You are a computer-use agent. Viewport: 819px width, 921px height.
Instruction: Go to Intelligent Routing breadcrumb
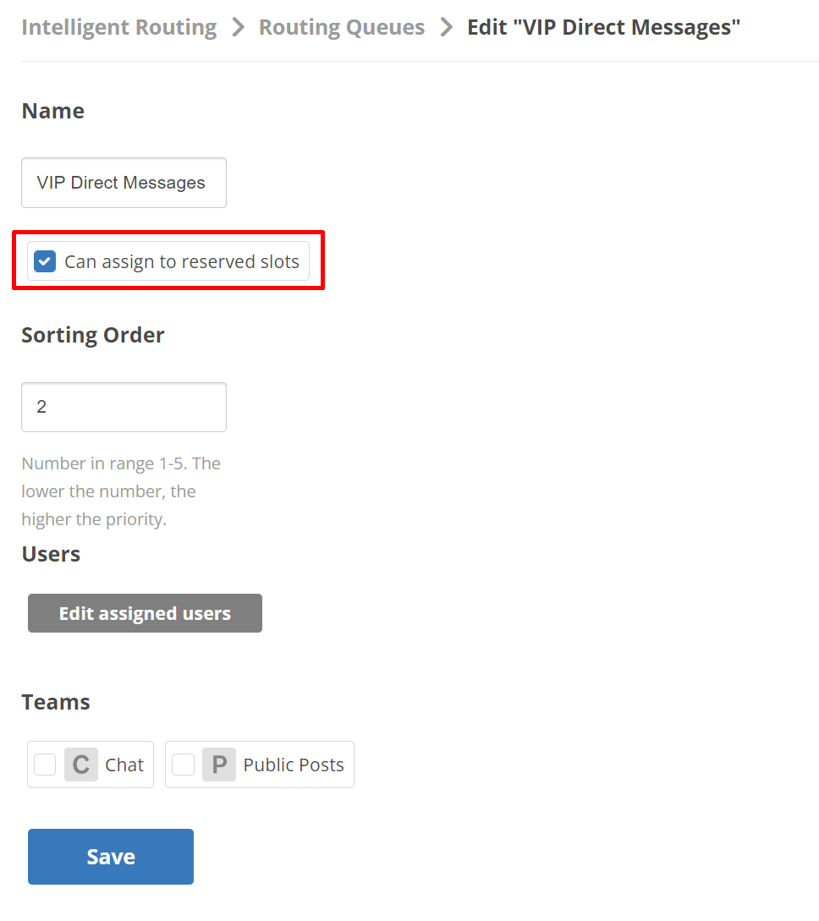click(119, 28)
